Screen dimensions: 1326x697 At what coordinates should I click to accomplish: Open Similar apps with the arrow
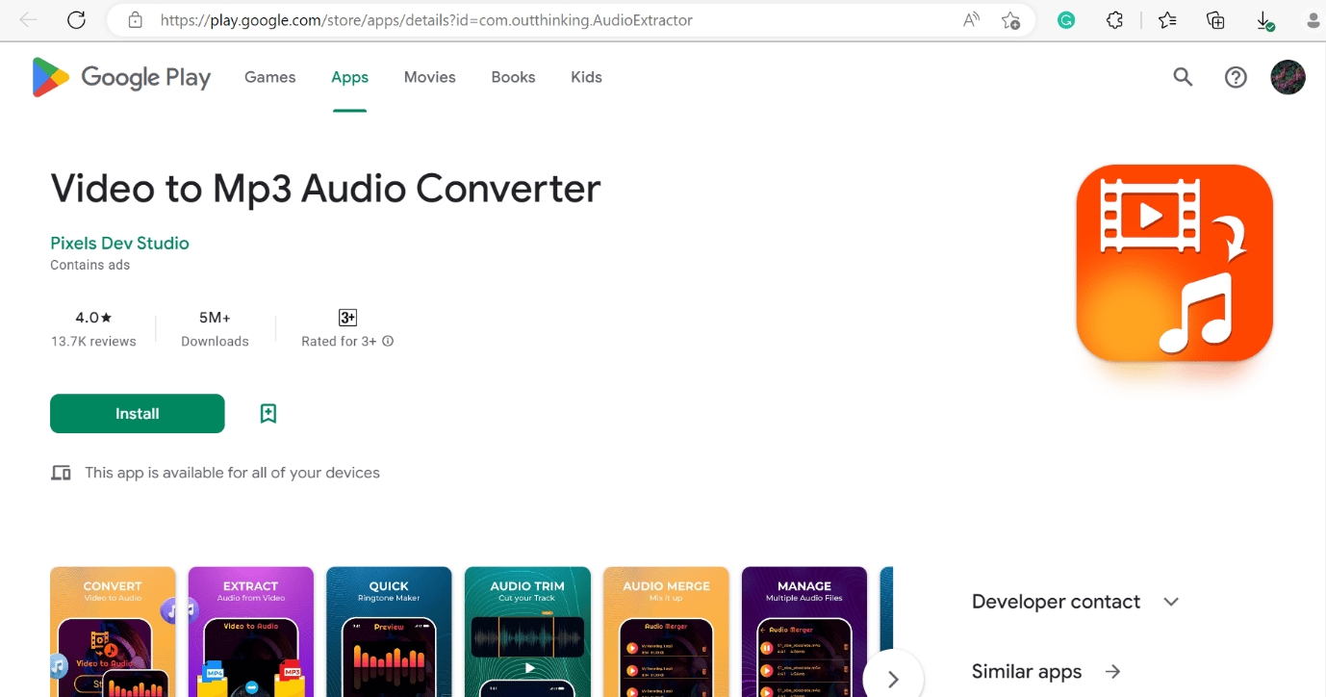click(1112, 672)
